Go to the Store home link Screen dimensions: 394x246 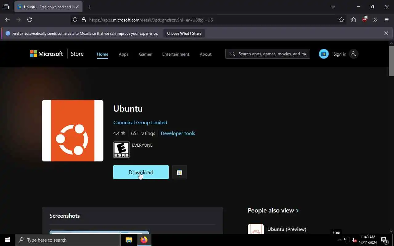coord(77,54)
